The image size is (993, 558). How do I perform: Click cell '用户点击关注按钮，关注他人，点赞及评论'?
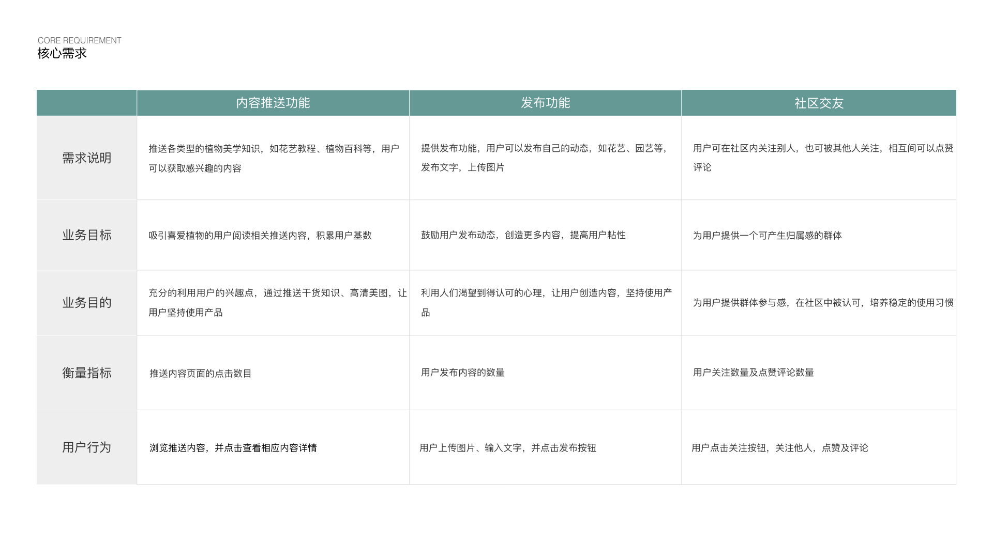(819, 447)
